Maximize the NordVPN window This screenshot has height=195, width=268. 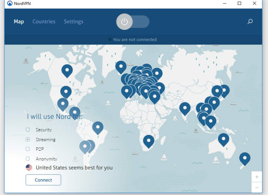coord(239,3)
